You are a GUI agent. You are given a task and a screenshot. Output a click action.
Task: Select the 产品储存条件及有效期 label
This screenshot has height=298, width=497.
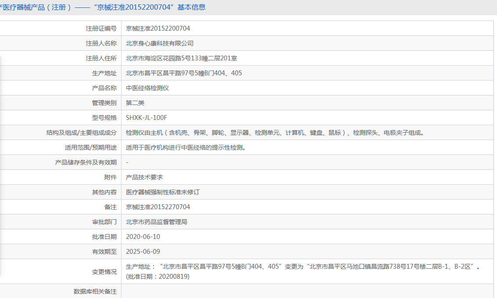[86, 163]
